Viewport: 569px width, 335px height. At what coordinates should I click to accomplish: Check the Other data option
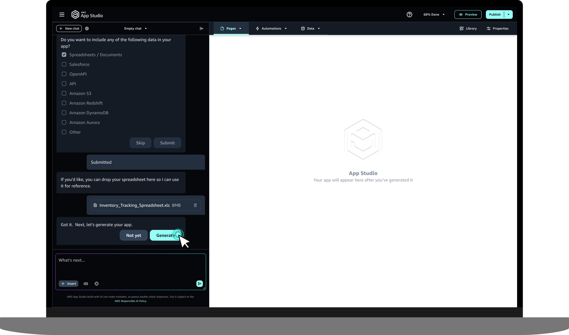[x=64, y=132]
